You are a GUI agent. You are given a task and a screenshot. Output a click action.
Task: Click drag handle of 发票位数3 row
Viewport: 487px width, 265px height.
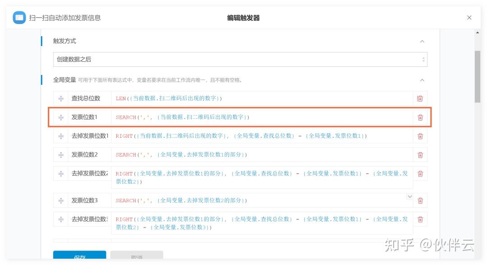tap(61, 200)
